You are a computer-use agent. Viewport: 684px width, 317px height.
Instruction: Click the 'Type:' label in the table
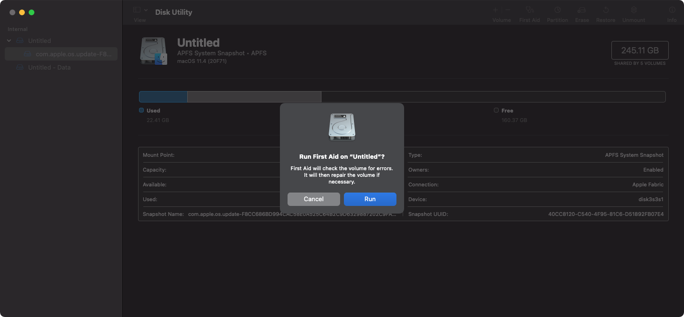click(415, 155)
